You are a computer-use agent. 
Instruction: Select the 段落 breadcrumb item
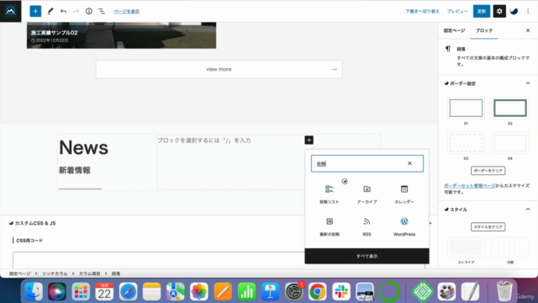click(x=116, y=274)
